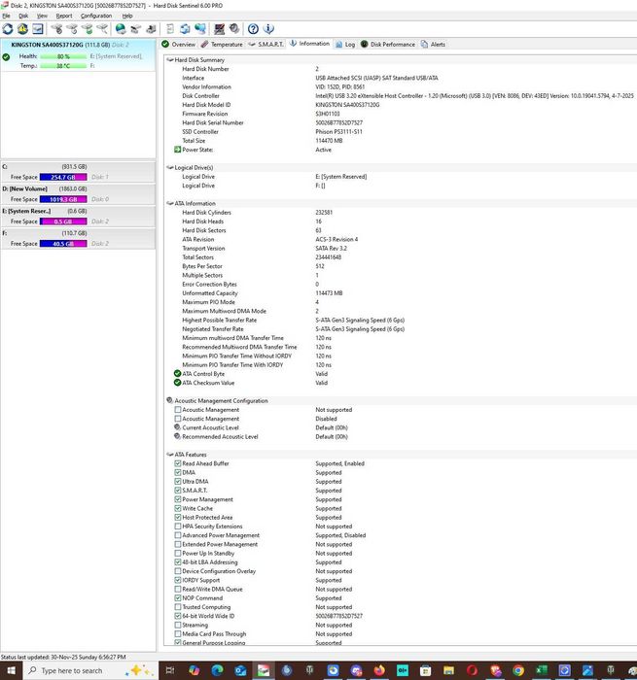637x680 pixels.
Task: Open Outlook from the taskbar
Action: (x=240, y=670)
